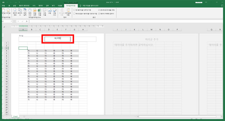
Task: Select the Sheet1 worksheet tab
Action: point(15,117)
